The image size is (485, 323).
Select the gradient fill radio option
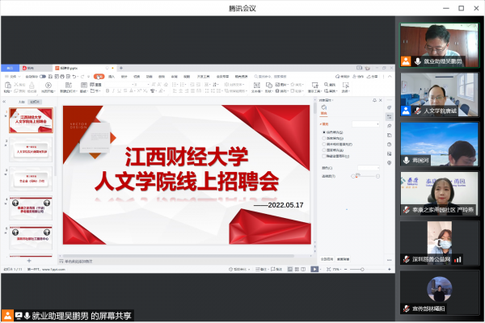323,138
